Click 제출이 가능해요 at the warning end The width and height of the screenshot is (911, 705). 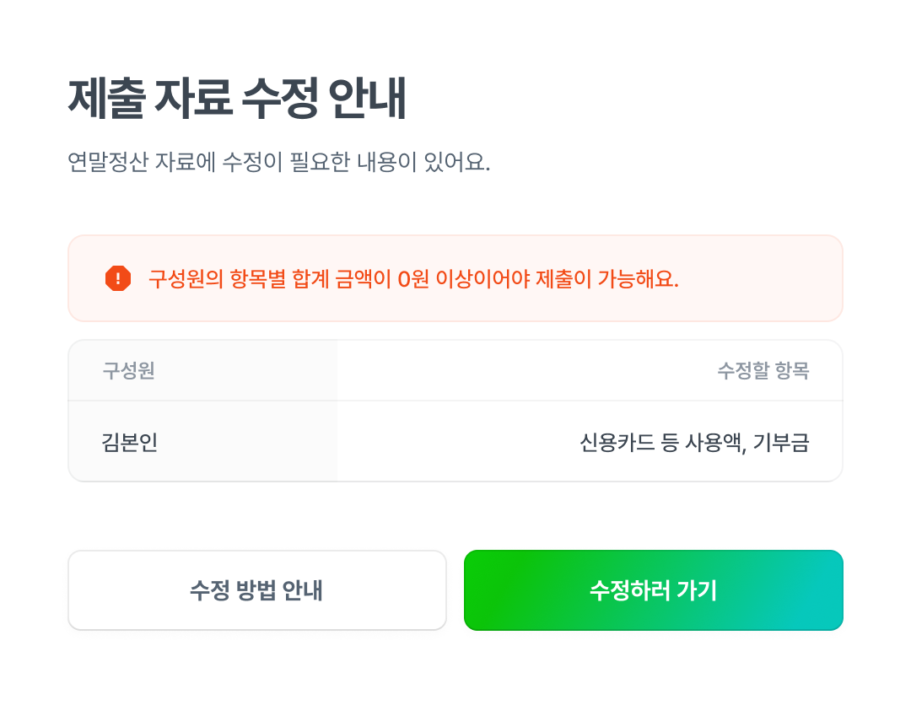617,278
